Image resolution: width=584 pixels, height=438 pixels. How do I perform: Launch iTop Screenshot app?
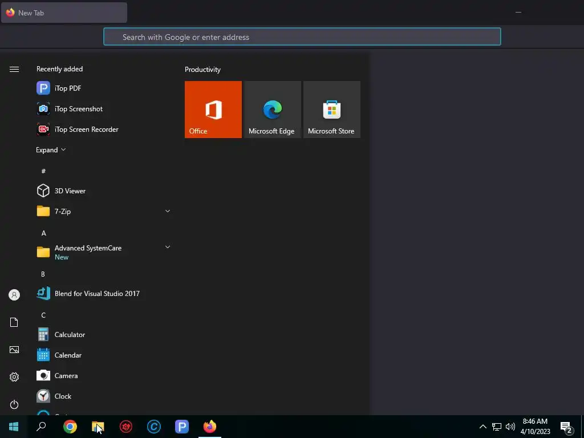tap(103, 109)
